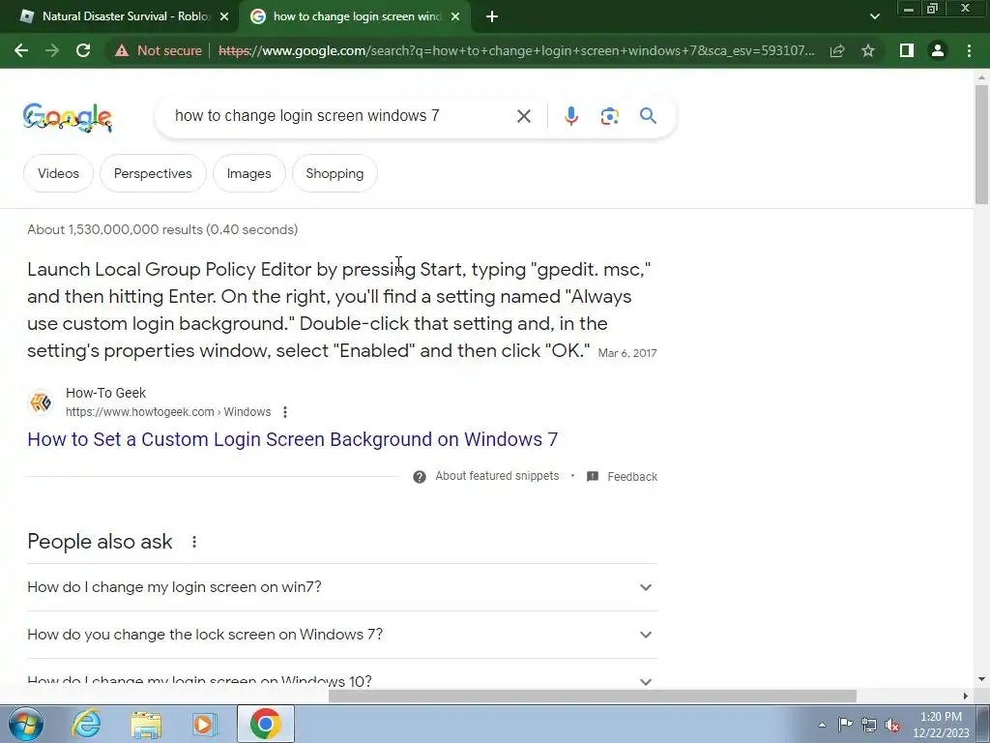Open options next to howtogeek.com URL
Image resolution: width=990 pixels, height=743 pixels.
click(x=285, y=412)
